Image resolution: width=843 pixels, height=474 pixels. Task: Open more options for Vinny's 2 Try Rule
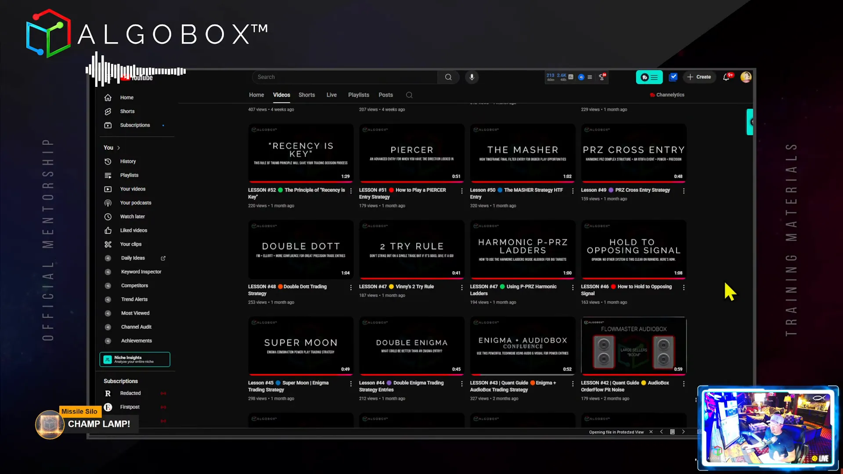click(x=461, y=287)
